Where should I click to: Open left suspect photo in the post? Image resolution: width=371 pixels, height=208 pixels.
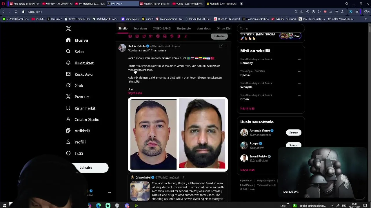[153, 134]
